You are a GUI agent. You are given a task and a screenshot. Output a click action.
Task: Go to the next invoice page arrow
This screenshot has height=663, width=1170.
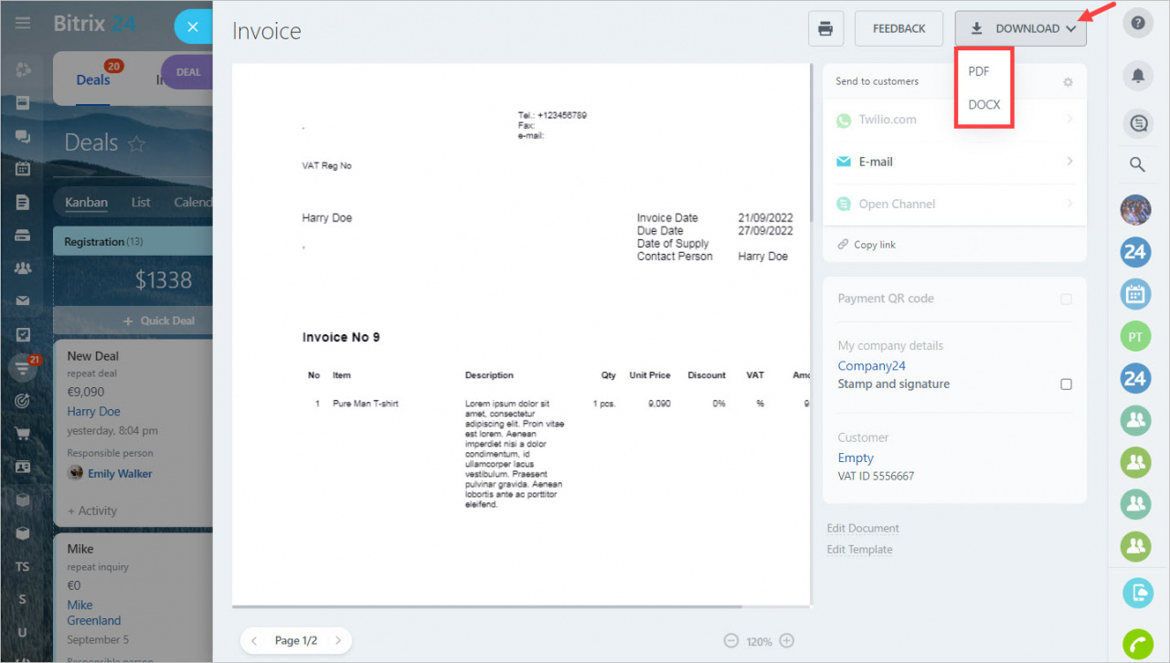(x=337, y=641)
